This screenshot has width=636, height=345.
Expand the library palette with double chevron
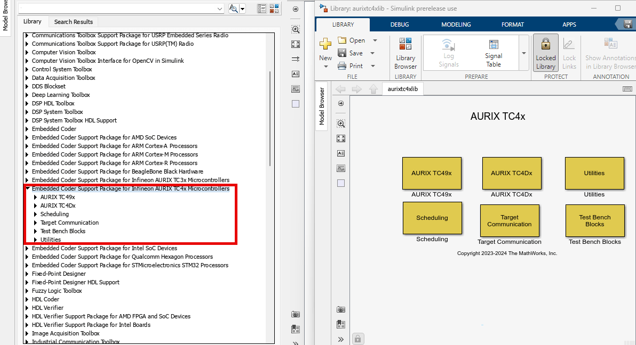point(341,339)
